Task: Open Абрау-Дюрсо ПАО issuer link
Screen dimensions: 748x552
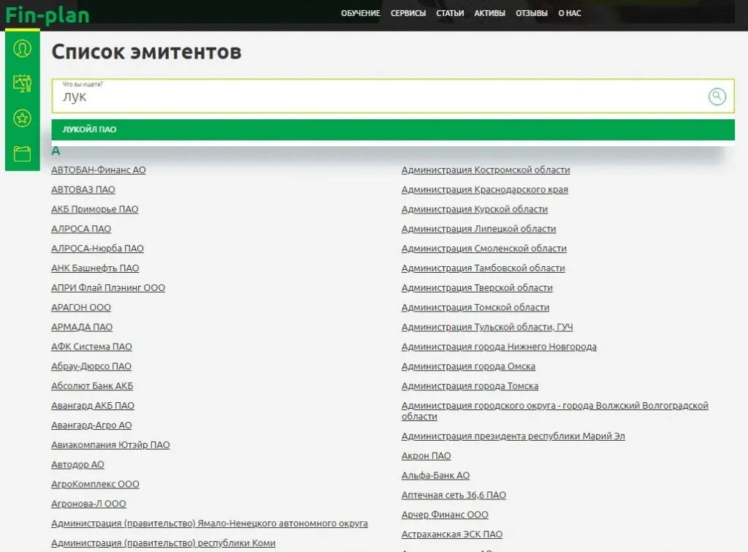Action: (91, 366)
